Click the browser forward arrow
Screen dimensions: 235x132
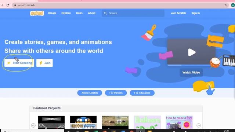2,5
